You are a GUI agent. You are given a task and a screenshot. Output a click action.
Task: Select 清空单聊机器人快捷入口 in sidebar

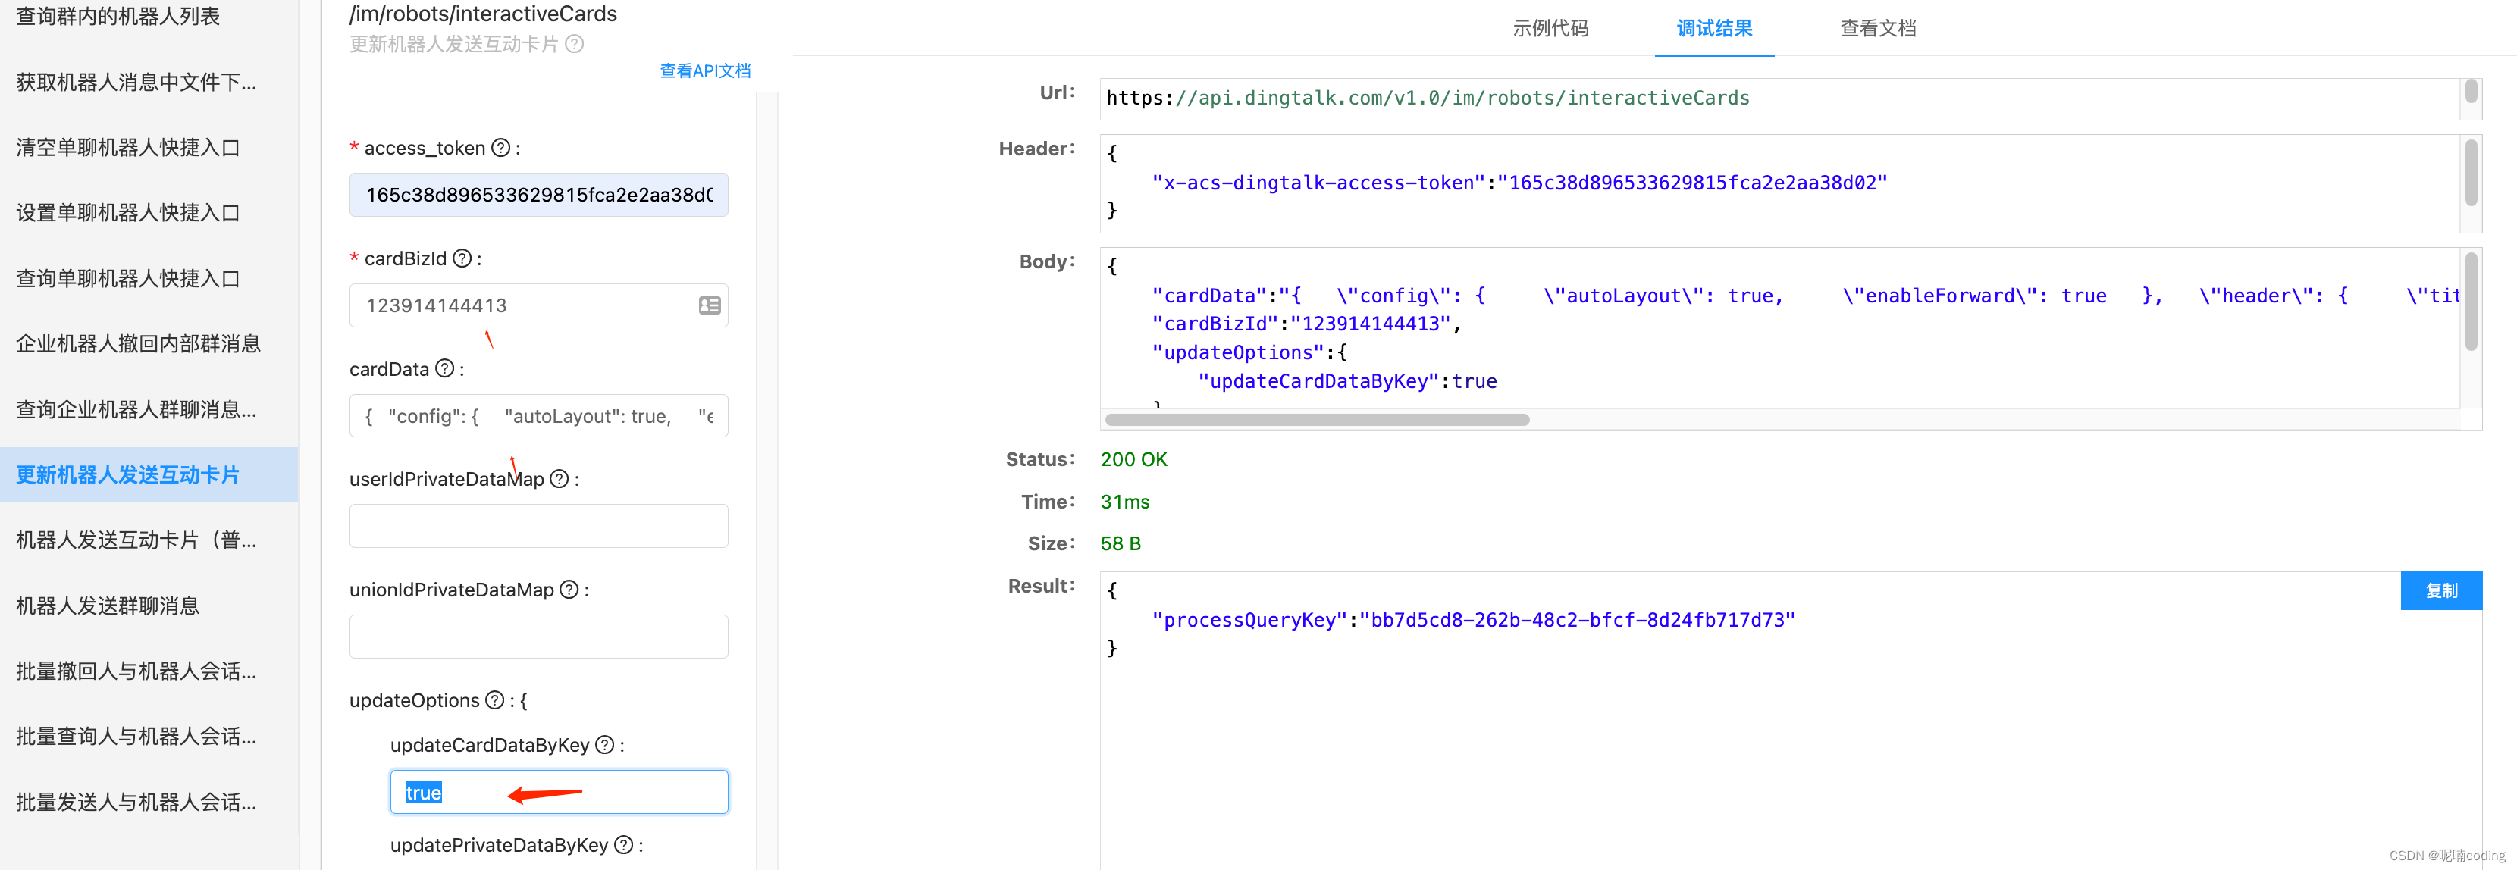[x=128, y=148]
